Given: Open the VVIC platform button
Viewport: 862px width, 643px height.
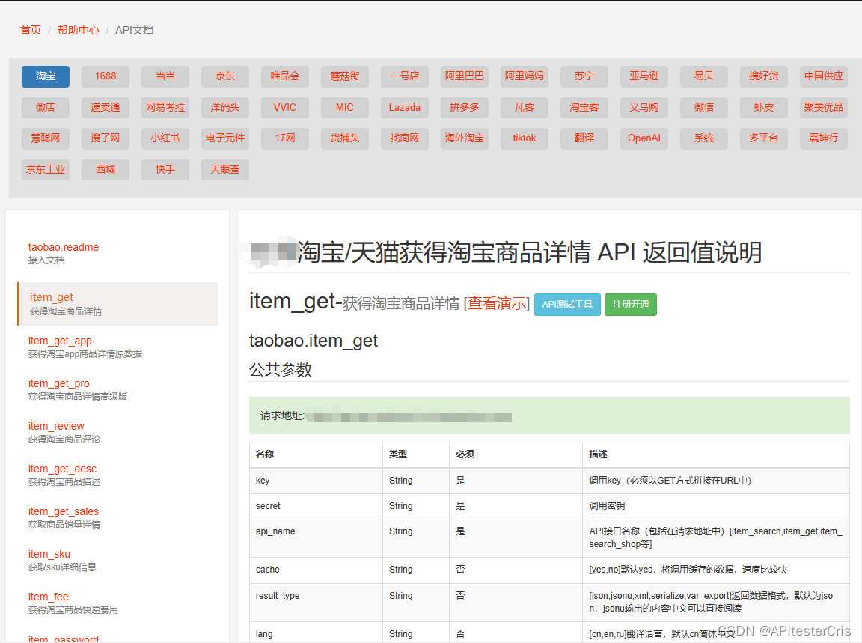Looking at the screenshot, I should click(x=285, y=108).
